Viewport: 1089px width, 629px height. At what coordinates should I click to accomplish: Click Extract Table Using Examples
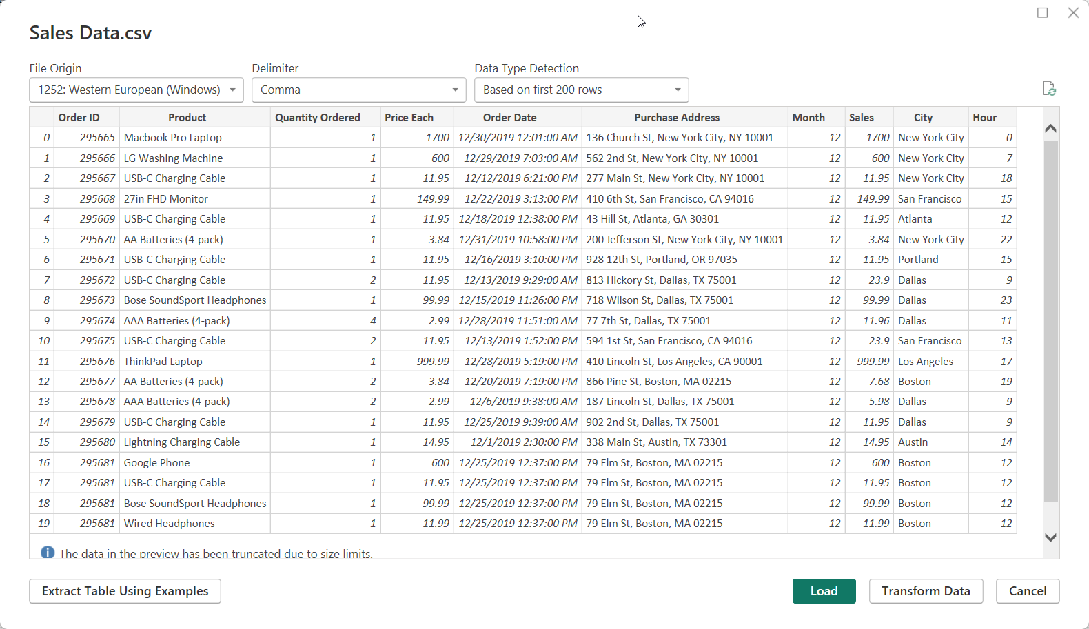125,591
